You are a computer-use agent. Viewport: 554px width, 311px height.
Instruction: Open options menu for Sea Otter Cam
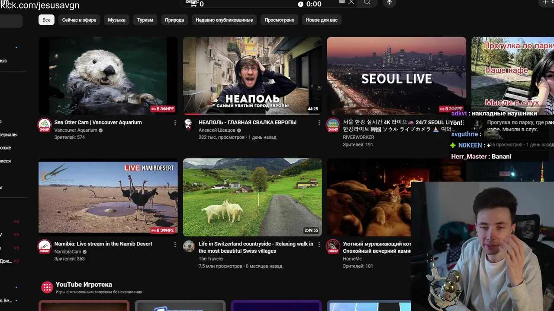coord(175,123)
